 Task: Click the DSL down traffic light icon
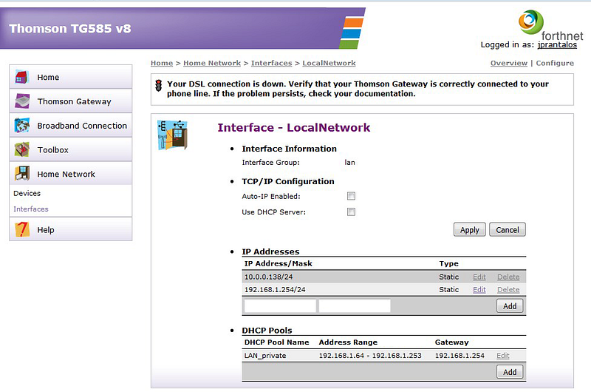coord(159,86)
